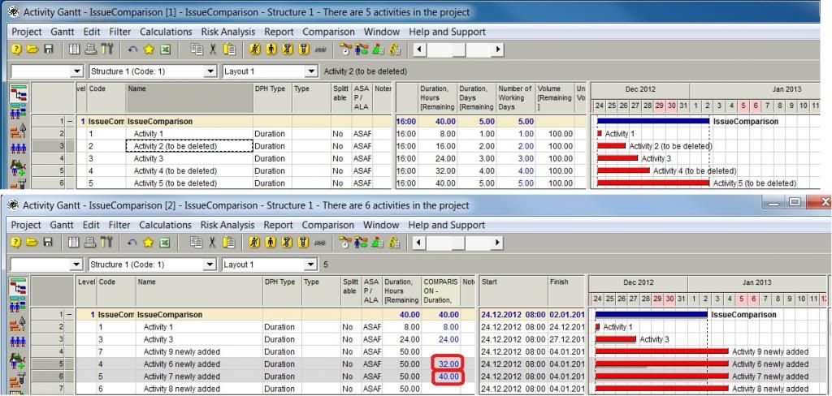
Task: Click the yellow star icon in window [1]
Action: tap(149, 49)
